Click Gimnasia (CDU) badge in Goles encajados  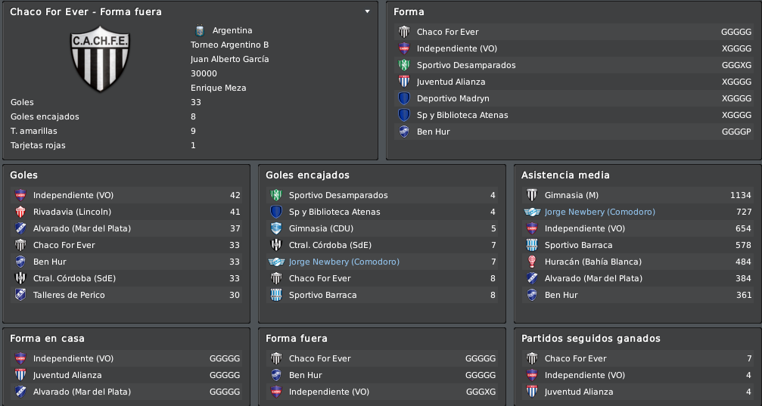[x=276, y=228]
